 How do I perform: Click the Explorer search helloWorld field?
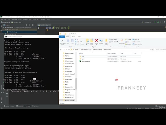(x=160, y=50)
